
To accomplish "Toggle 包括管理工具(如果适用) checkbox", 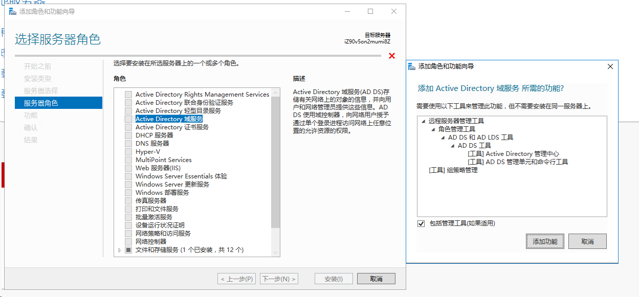I will tap(422, 223).
